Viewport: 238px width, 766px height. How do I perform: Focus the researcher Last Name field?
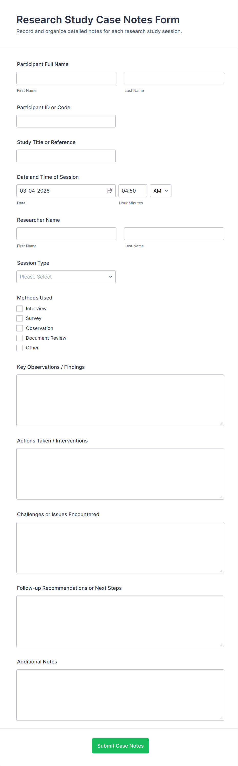(x=174, y=234)
